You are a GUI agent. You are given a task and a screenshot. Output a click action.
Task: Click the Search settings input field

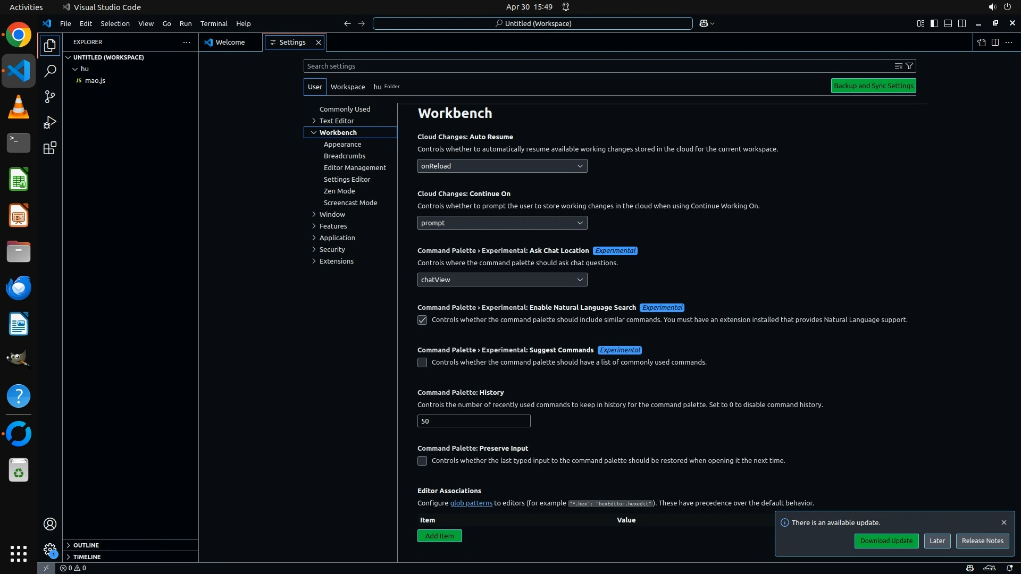tap(596, 66)
